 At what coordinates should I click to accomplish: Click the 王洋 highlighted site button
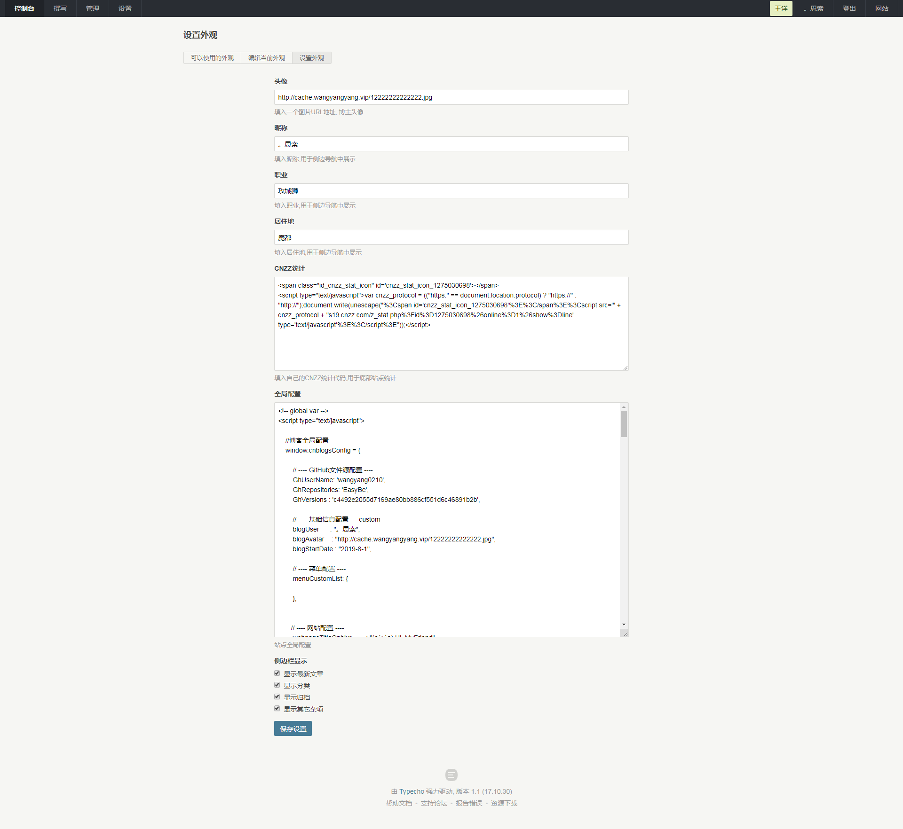(781, 8)
